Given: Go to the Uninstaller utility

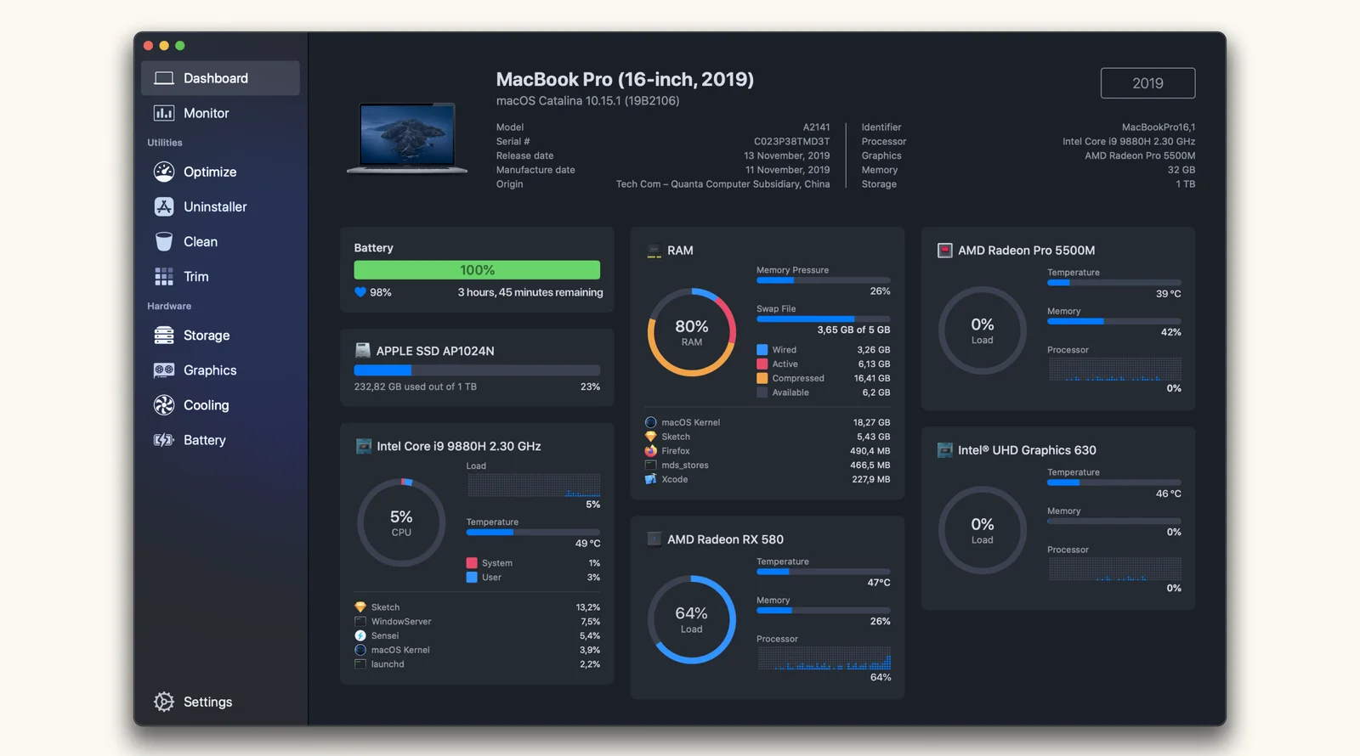Looking at the screenshot, I should [x=220, y=206].
